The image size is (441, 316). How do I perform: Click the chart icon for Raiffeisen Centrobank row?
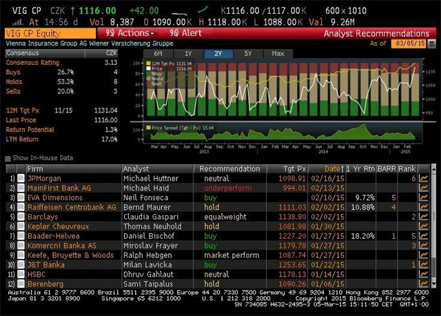point(424,207)
